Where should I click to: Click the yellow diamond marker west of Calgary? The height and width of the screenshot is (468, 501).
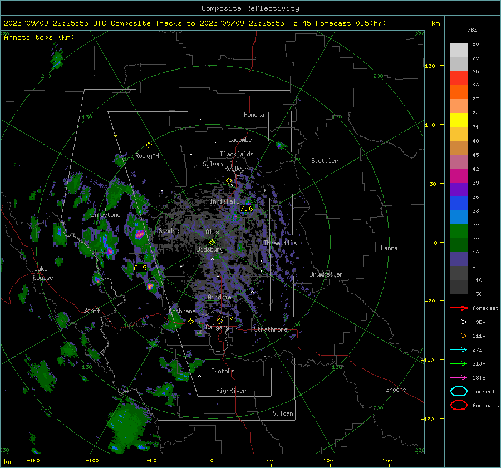[190, 321]
